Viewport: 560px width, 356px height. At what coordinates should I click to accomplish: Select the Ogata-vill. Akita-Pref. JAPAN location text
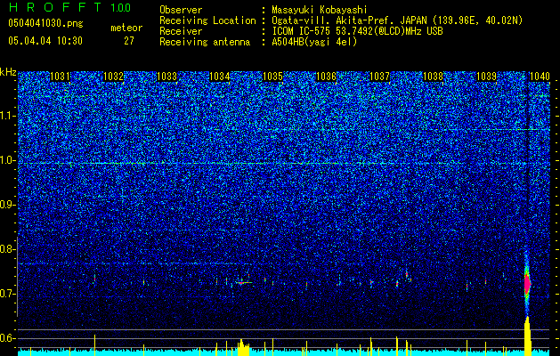pyautogui.click(x=397, y=20)
